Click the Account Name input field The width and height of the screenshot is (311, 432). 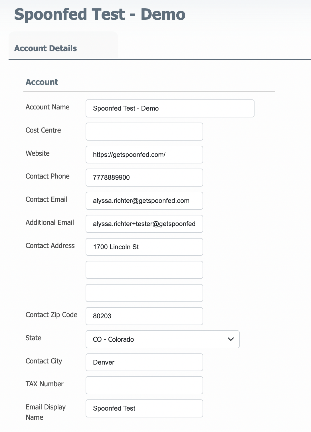click(170, 108)
